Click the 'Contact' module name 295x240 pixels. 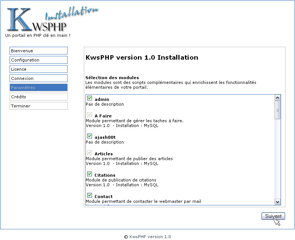pyautogui.click(x=104, y=197)
